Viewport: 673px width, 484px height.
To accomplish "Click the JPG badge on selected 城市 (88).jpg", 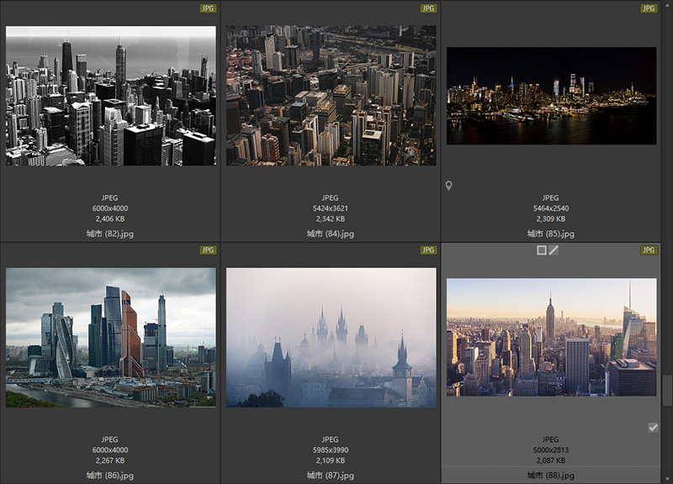I will (649, 250).
